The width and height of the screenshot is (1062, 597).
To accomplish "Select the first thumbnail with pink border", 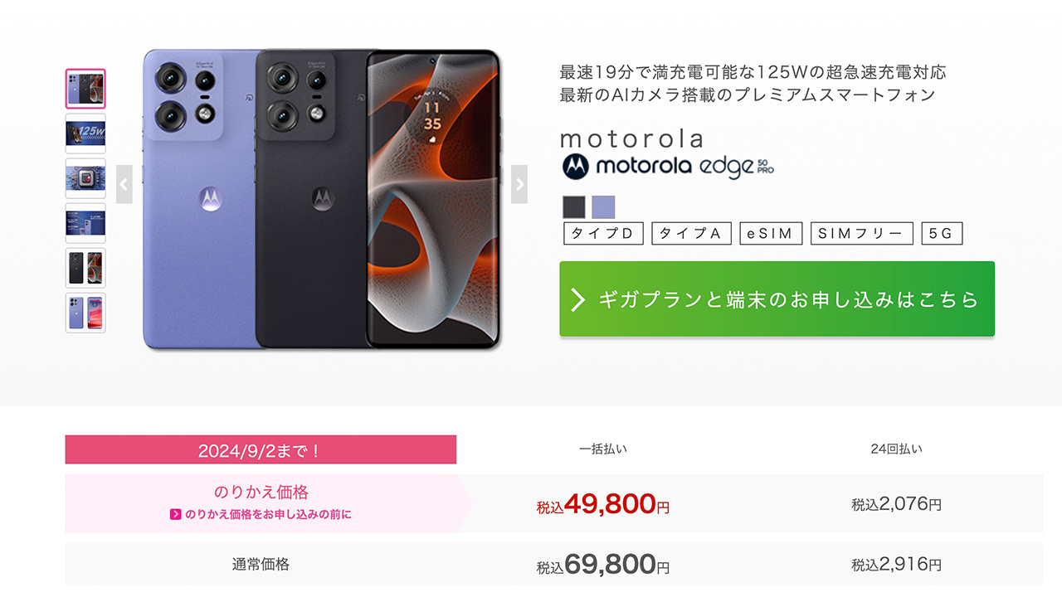I will 85,89.
